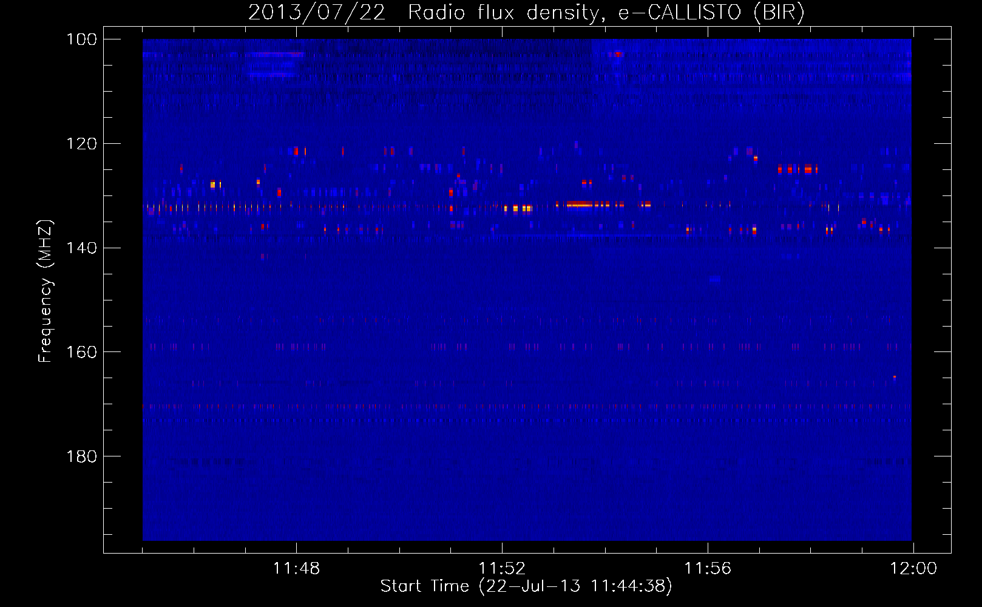Click the '11:48' time tick label
Image resolution: width=982 pixels, height=607 pixels.
(x=296, y=569)
